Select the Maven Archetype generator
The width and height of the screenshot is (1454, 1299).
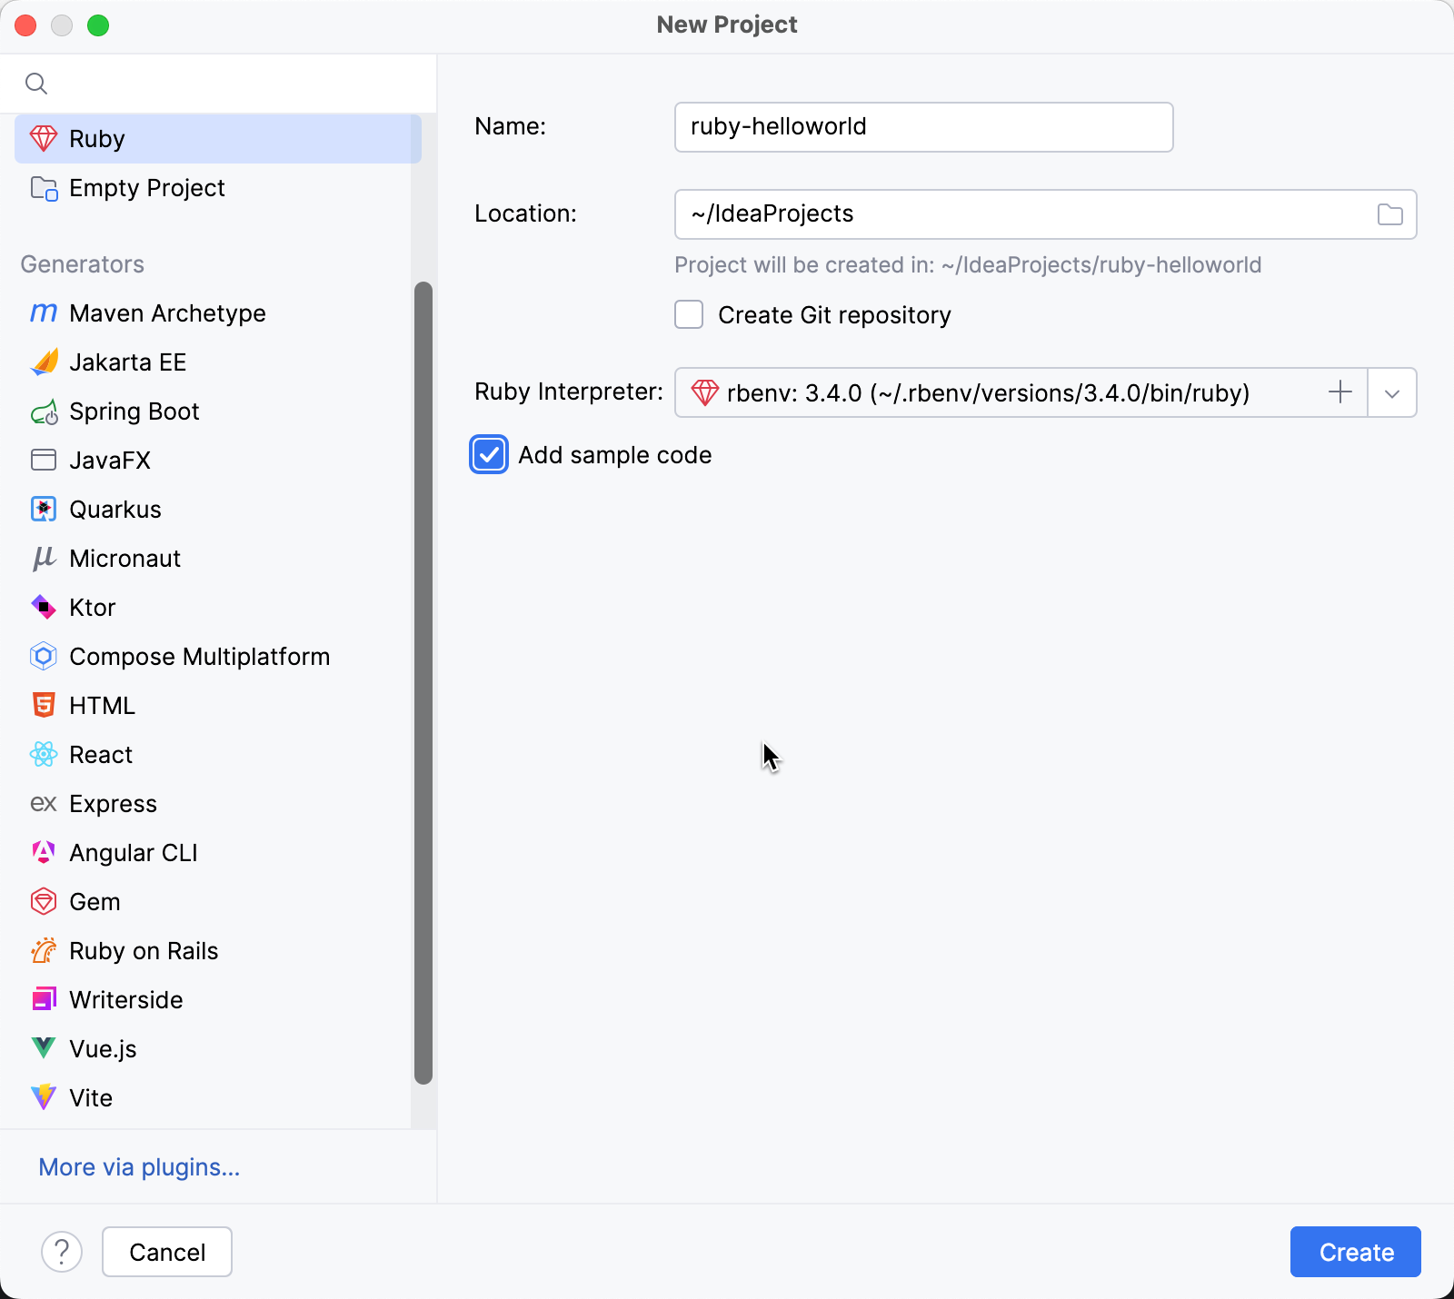pyautogui.click(x=167, y=312)
